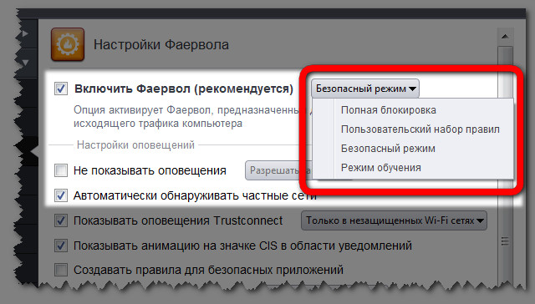Image resolution: width=535 pixels, height=304 pixels.
Task: Open the partially hidden 'Разрешать' dropdown
Action: pos(278,170)
